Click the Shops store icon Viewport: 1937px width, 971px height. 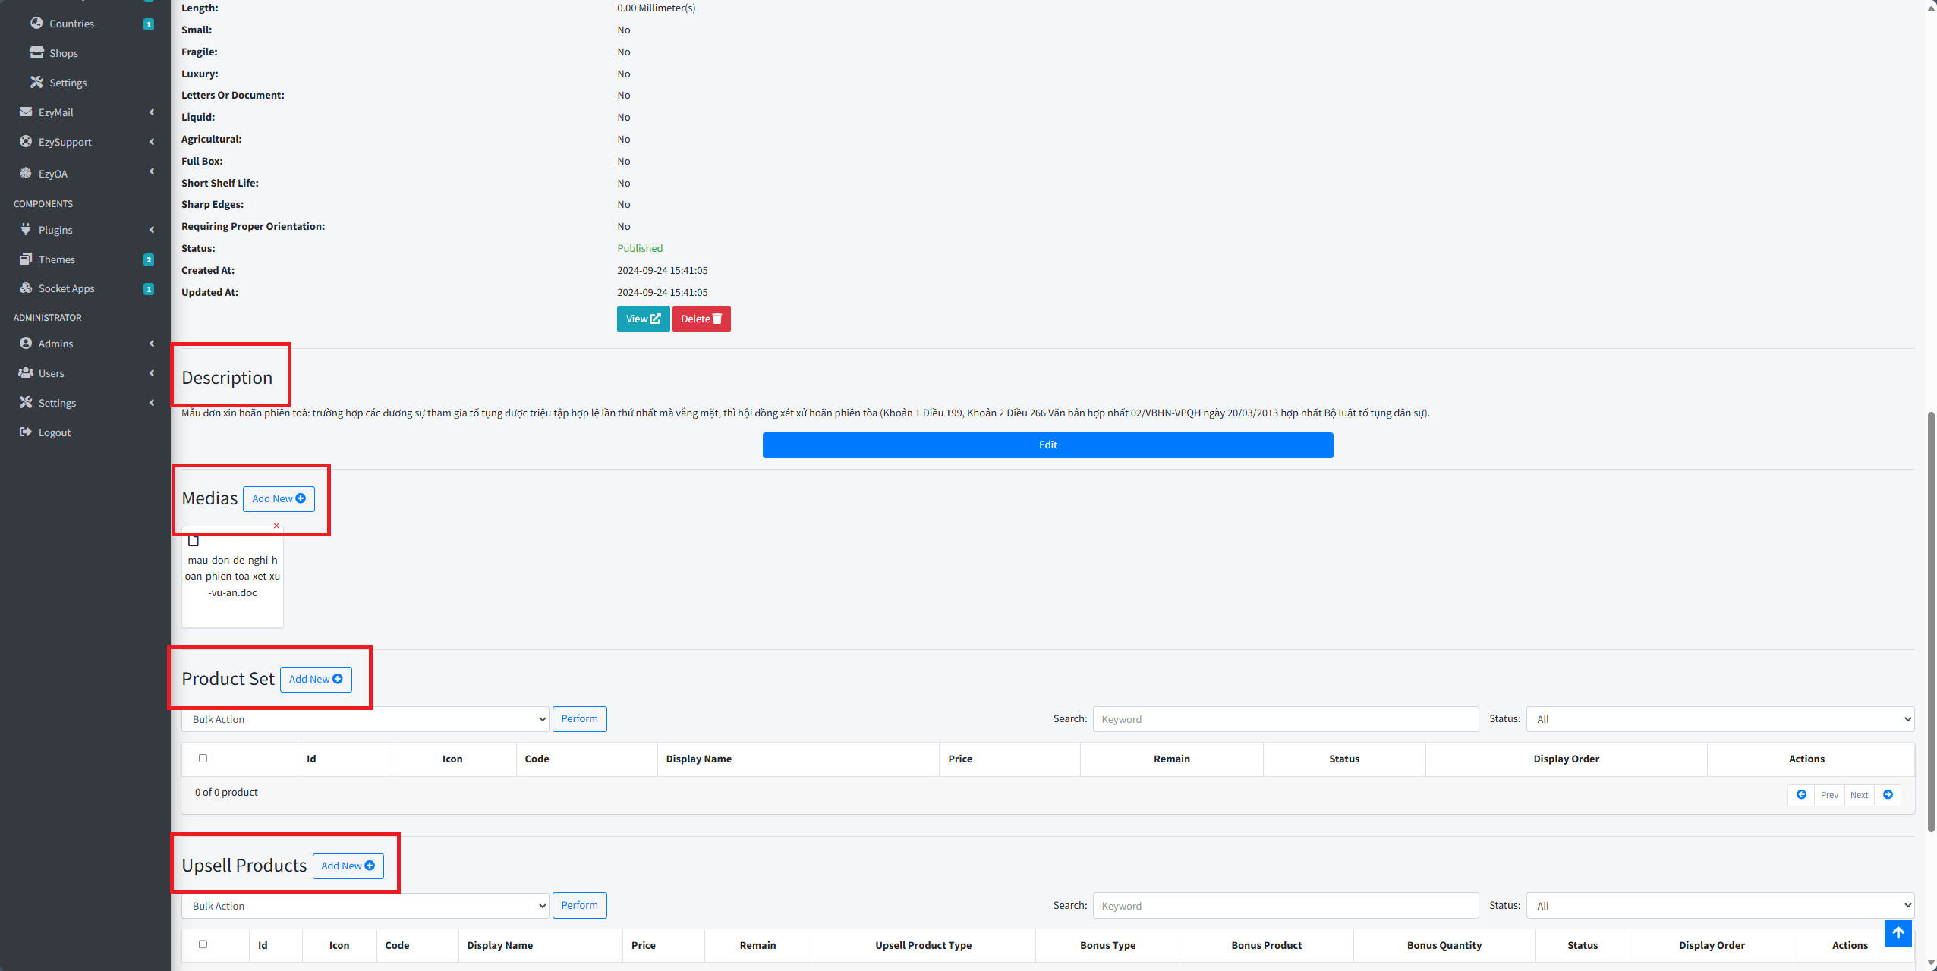pyautogui.click(x=36, y=52)
